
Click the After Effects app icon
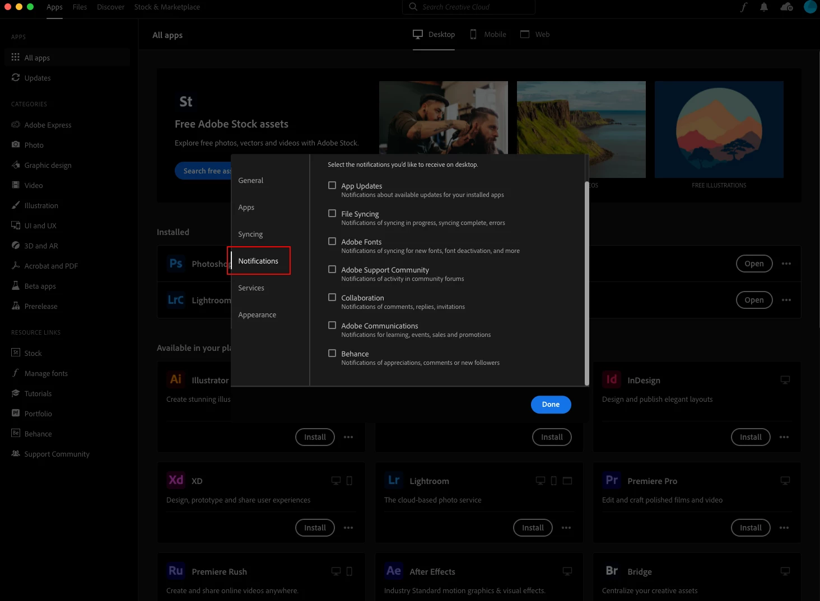394,571
